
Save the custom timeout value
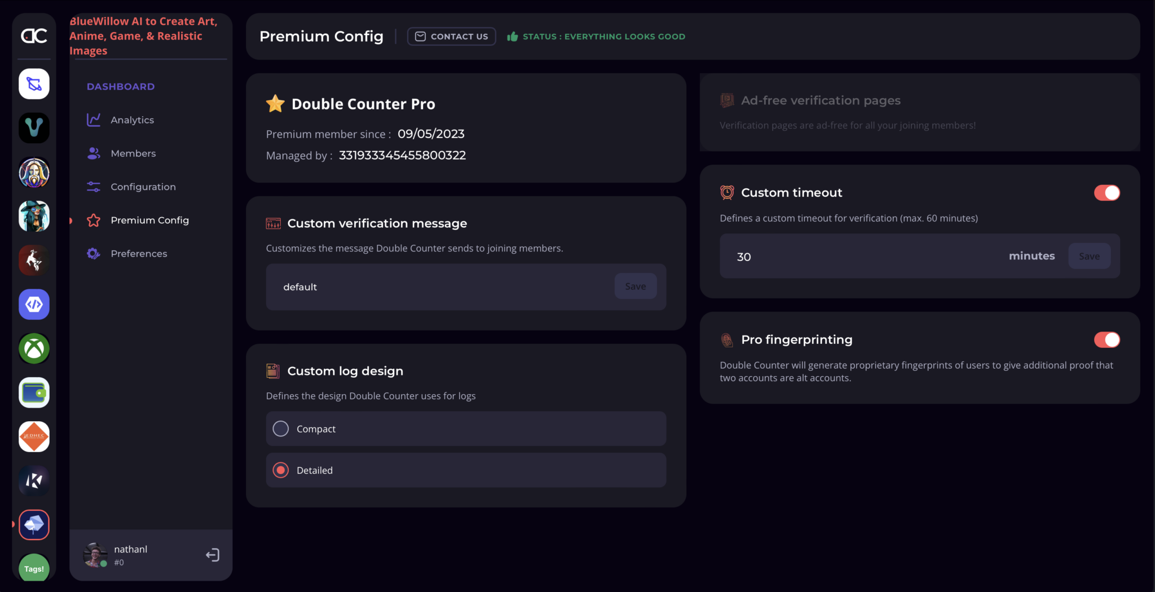point(1089,255)
